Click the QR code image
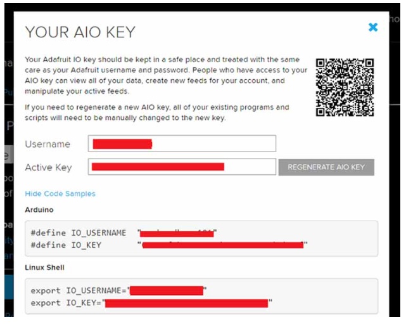Image resolution: width=406 pixels, height=324 pixels. point(345,87)
